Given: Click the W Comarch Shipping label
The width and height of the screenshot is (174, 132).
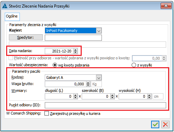Looking at the screenshot, I should tap(24, 113).
